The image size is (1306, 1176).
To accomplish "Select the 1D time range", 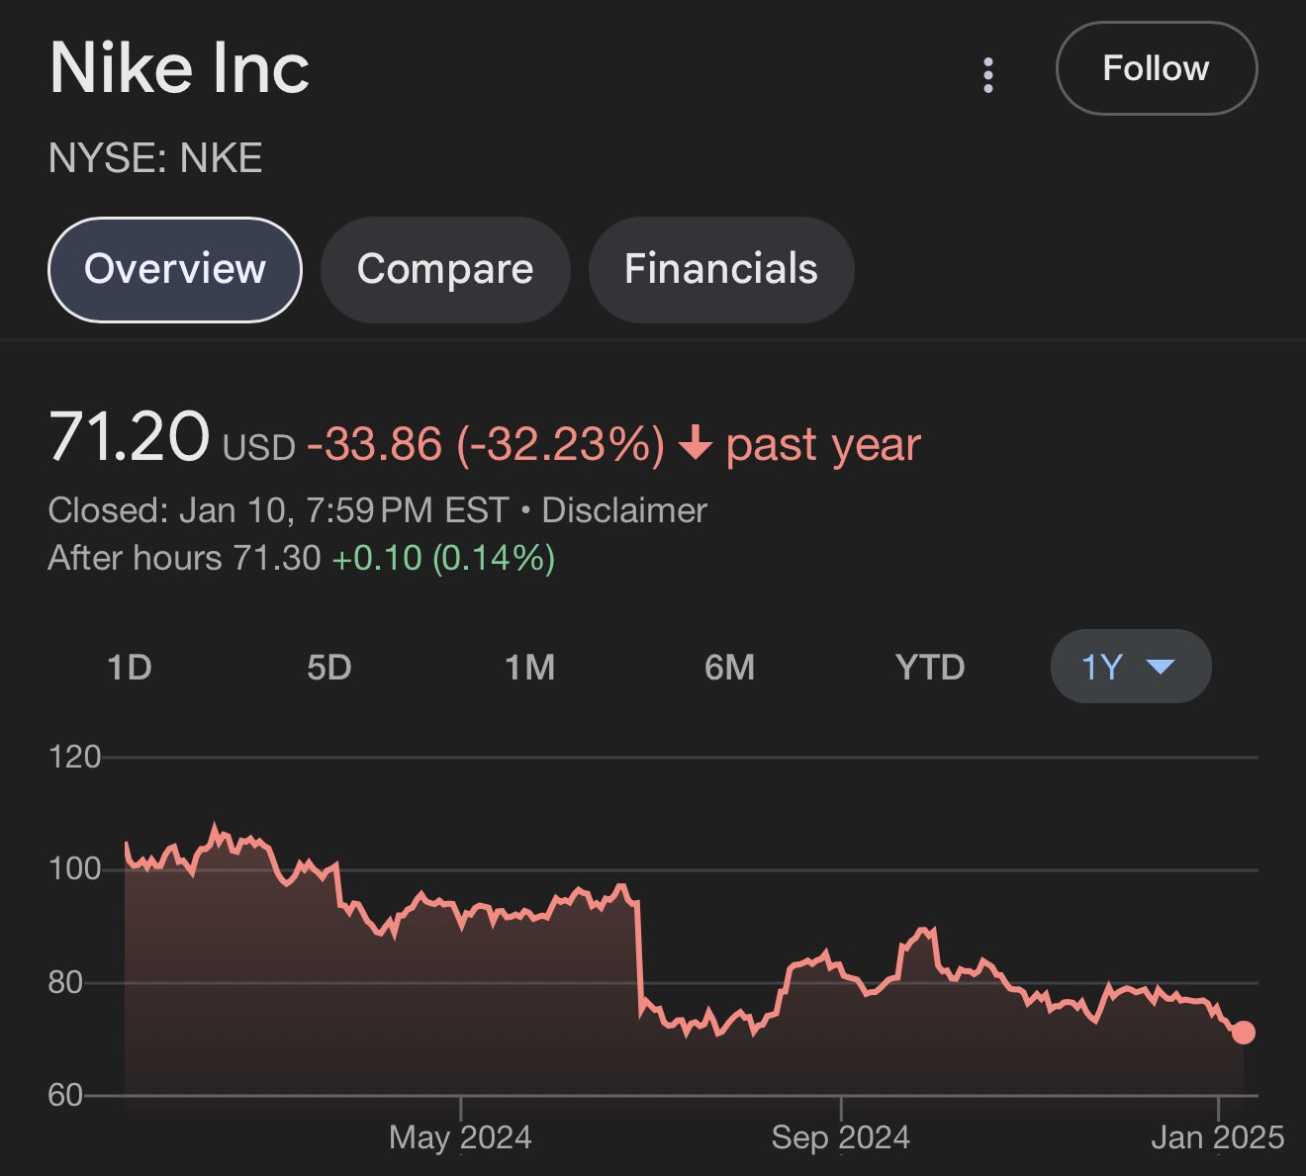I will click(x=130, y=668).
